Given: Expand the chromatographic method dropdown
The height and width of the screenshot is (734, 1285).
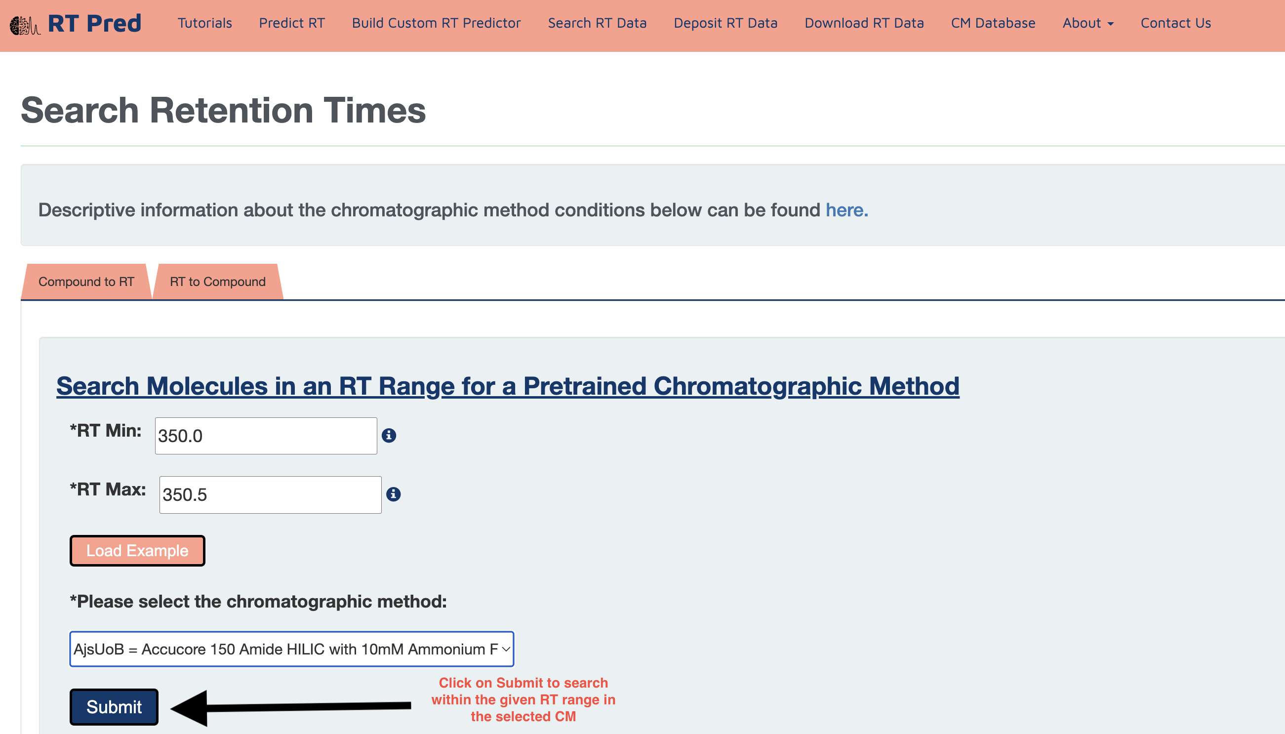Looking at the screenshot, I should coord(291,649).
